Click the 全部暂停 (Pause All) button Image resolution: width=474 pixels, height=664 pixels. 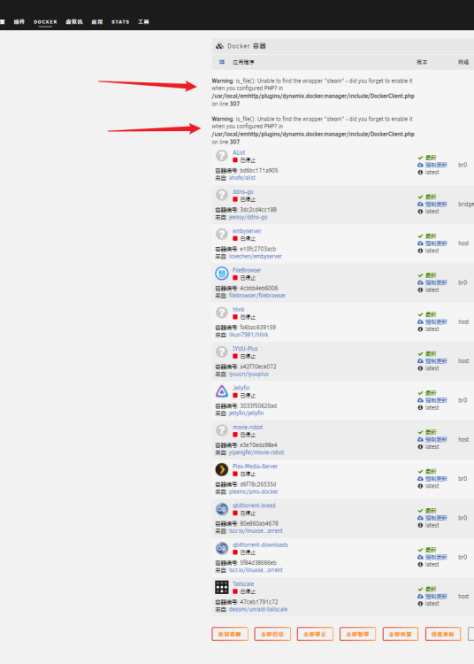(x=357, y=634)
